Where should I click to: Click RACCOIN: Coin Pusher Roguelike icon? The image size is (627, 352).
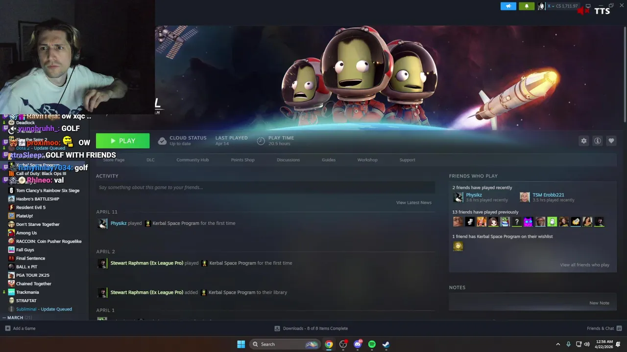[11, 241]
